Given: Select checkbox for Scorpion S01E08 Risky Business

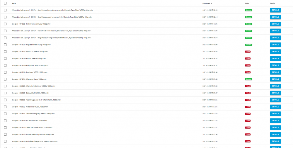Looking at the screenshot, I should pyautogui.click(x=5, y=24).
